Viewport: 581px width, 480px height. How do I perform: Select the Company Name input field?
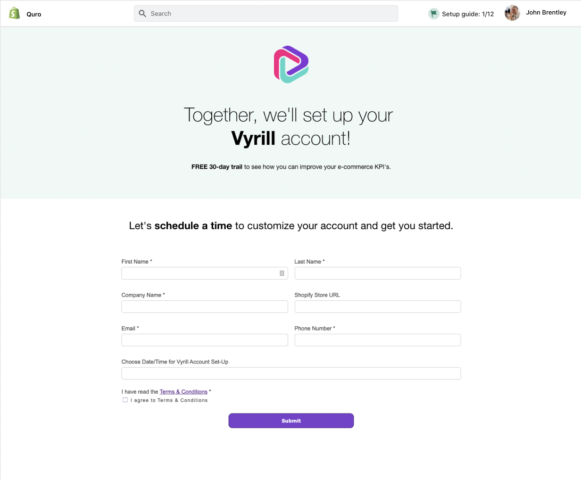205,306
